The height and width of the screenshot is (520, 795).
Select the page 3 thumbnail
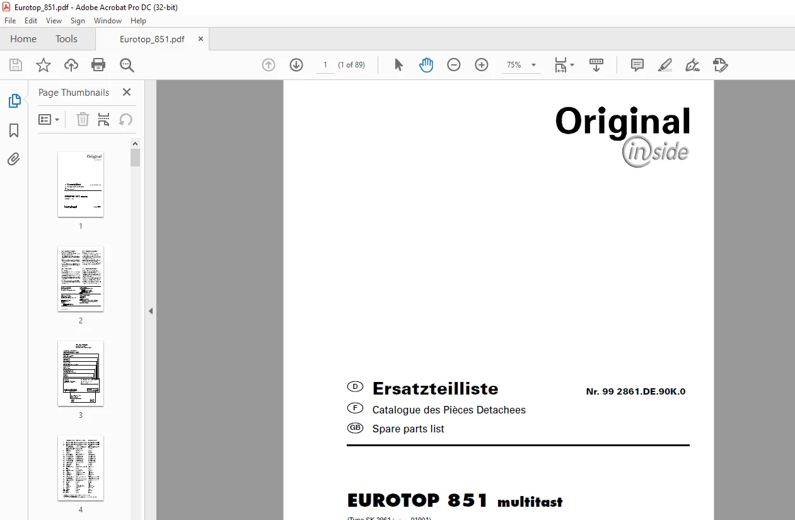[x=81, y=374]
